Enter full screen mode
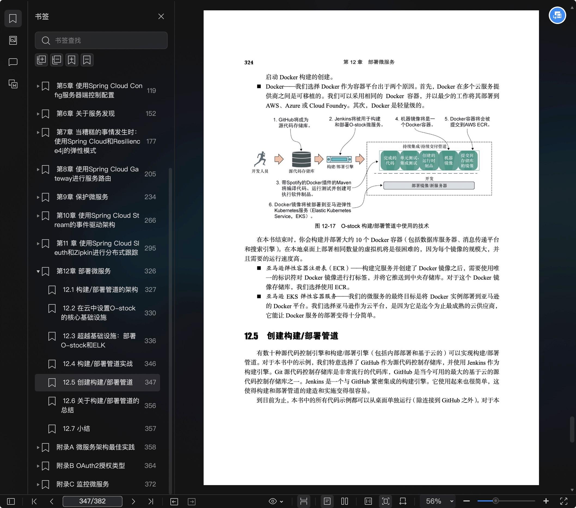The image size is (576, 508). click(563, 501)
